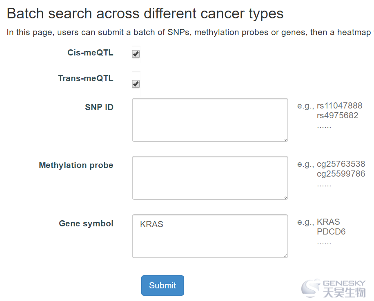
Task: Click the Cis-meQTL label
Action: (x=90, y=53)
